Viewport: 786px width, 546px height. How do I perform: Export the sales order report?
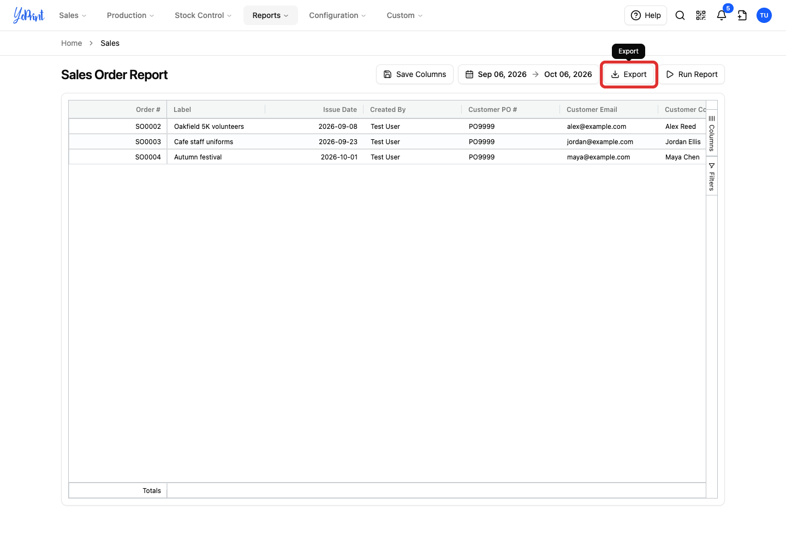point(629,74)
